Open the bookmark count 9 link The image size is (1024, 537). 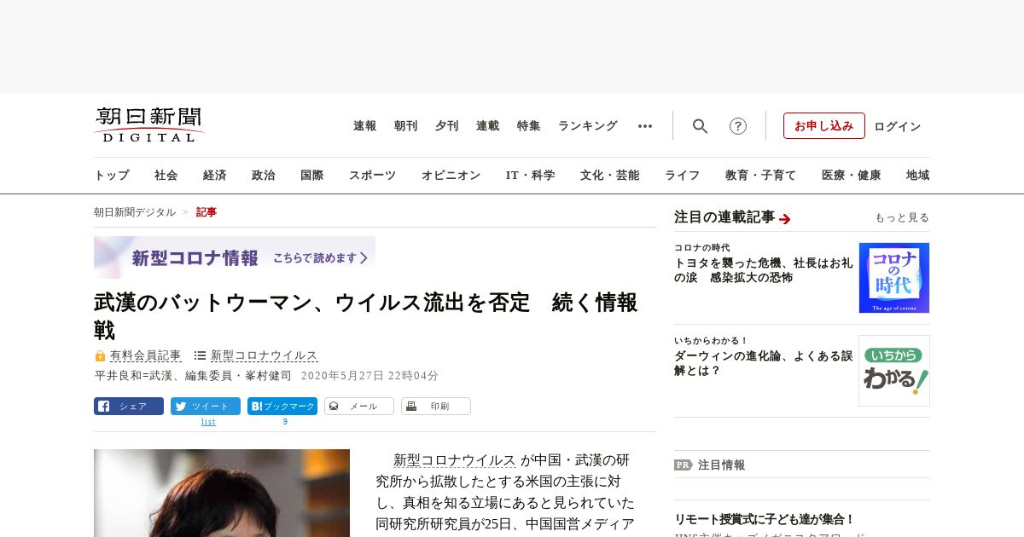[285, 422]
